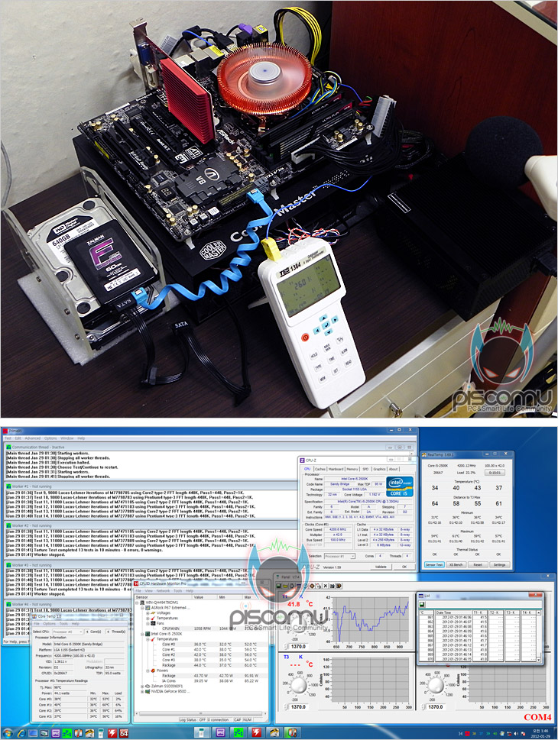The width and height of the screenshot is (558, 740).
Task: Open the Select CPU dropdown in Core Temp
Action: pos(67,632)
